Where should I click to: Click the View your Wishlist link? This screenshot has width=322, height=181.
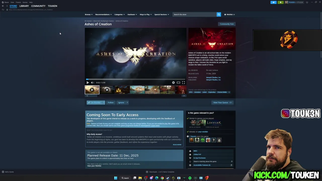94,166
